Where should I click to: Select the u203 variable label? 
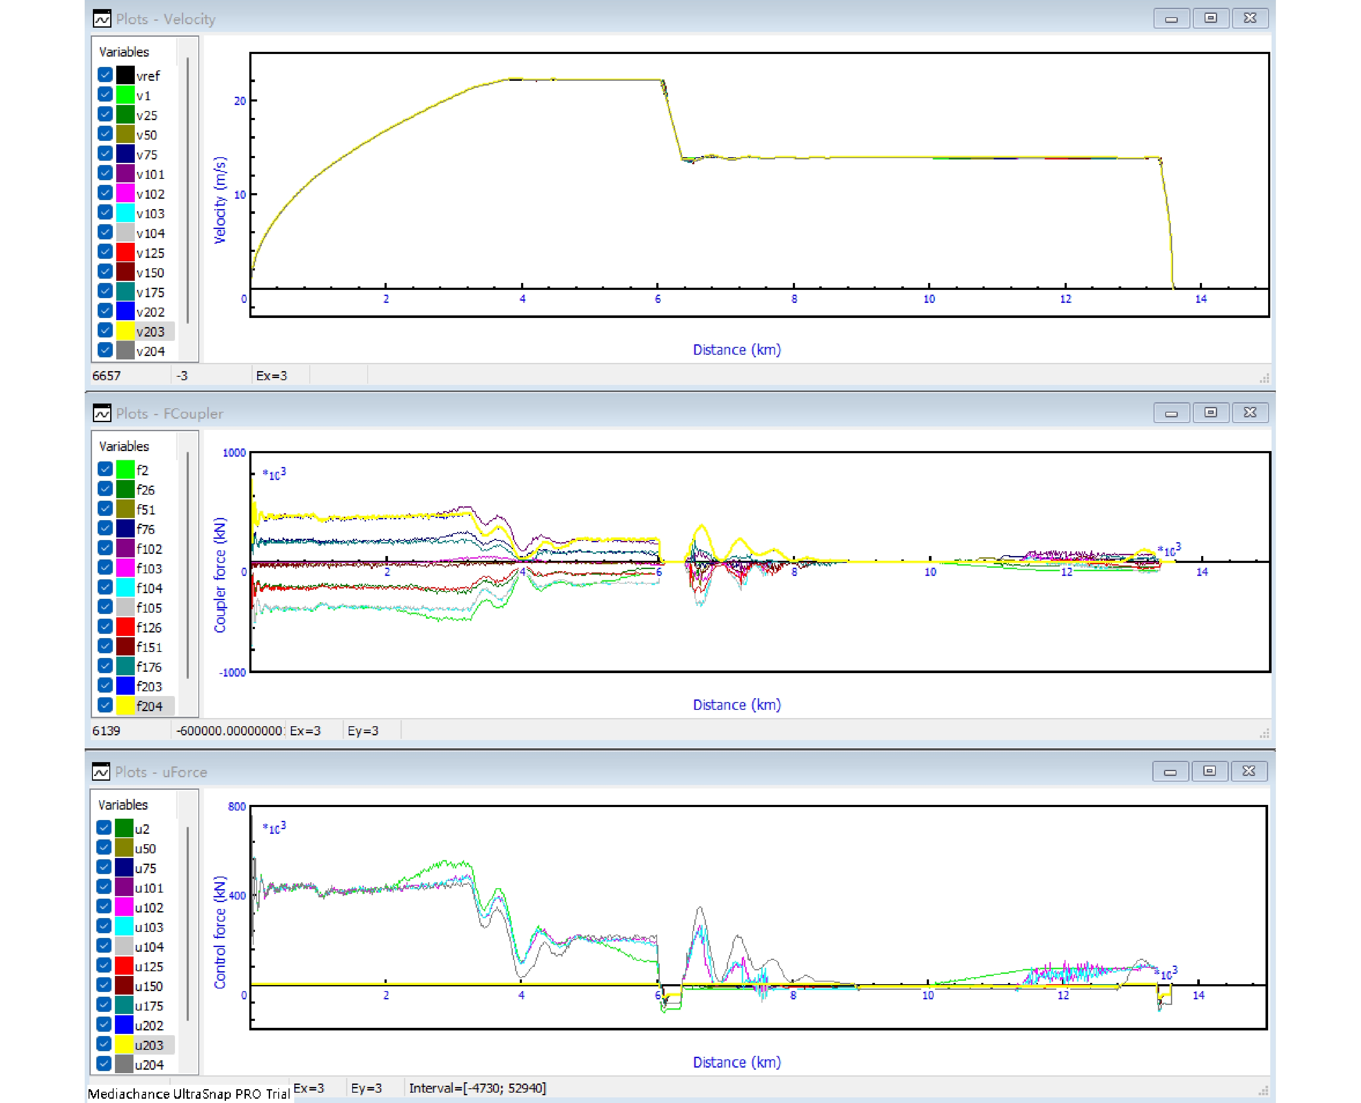tap(149, 1045)
